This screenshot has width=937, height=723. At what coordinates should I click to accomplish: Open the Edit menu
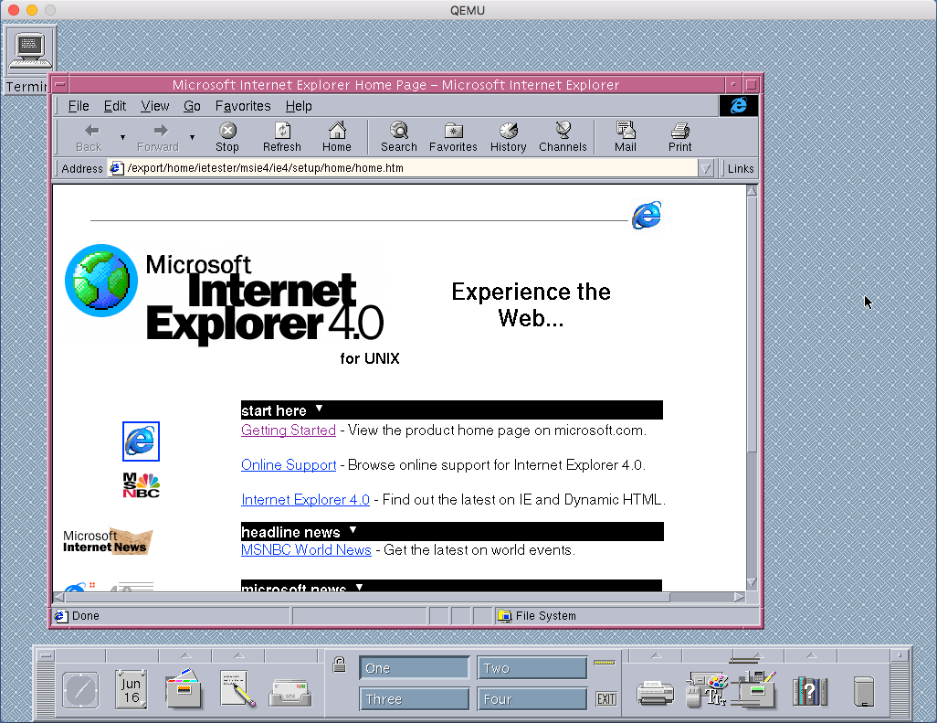coord(115,106)
